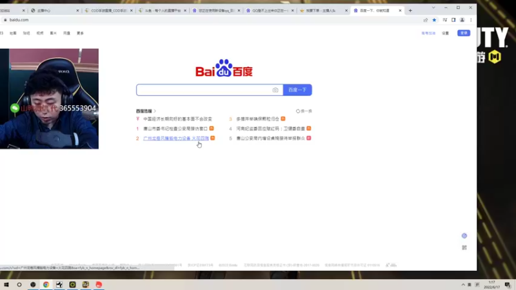Viewport: 516px width, 290px height.
Task: Click the 百度一下 search button
Action: click(x=297, y=90)
